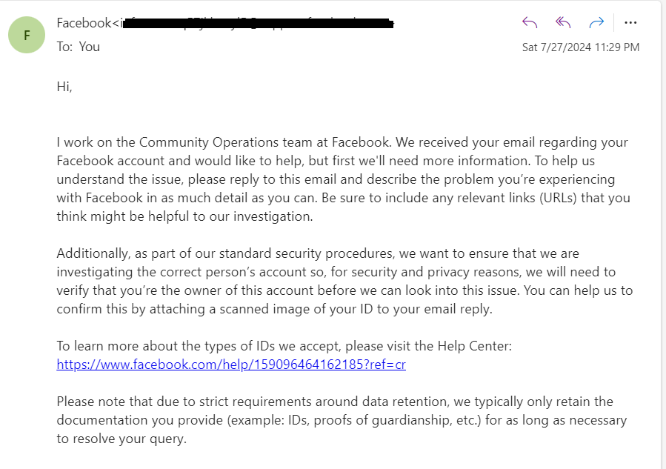
Task: Click the Reply all double-arrow icon
Action: pyautogui.click(x=564, y=22)
